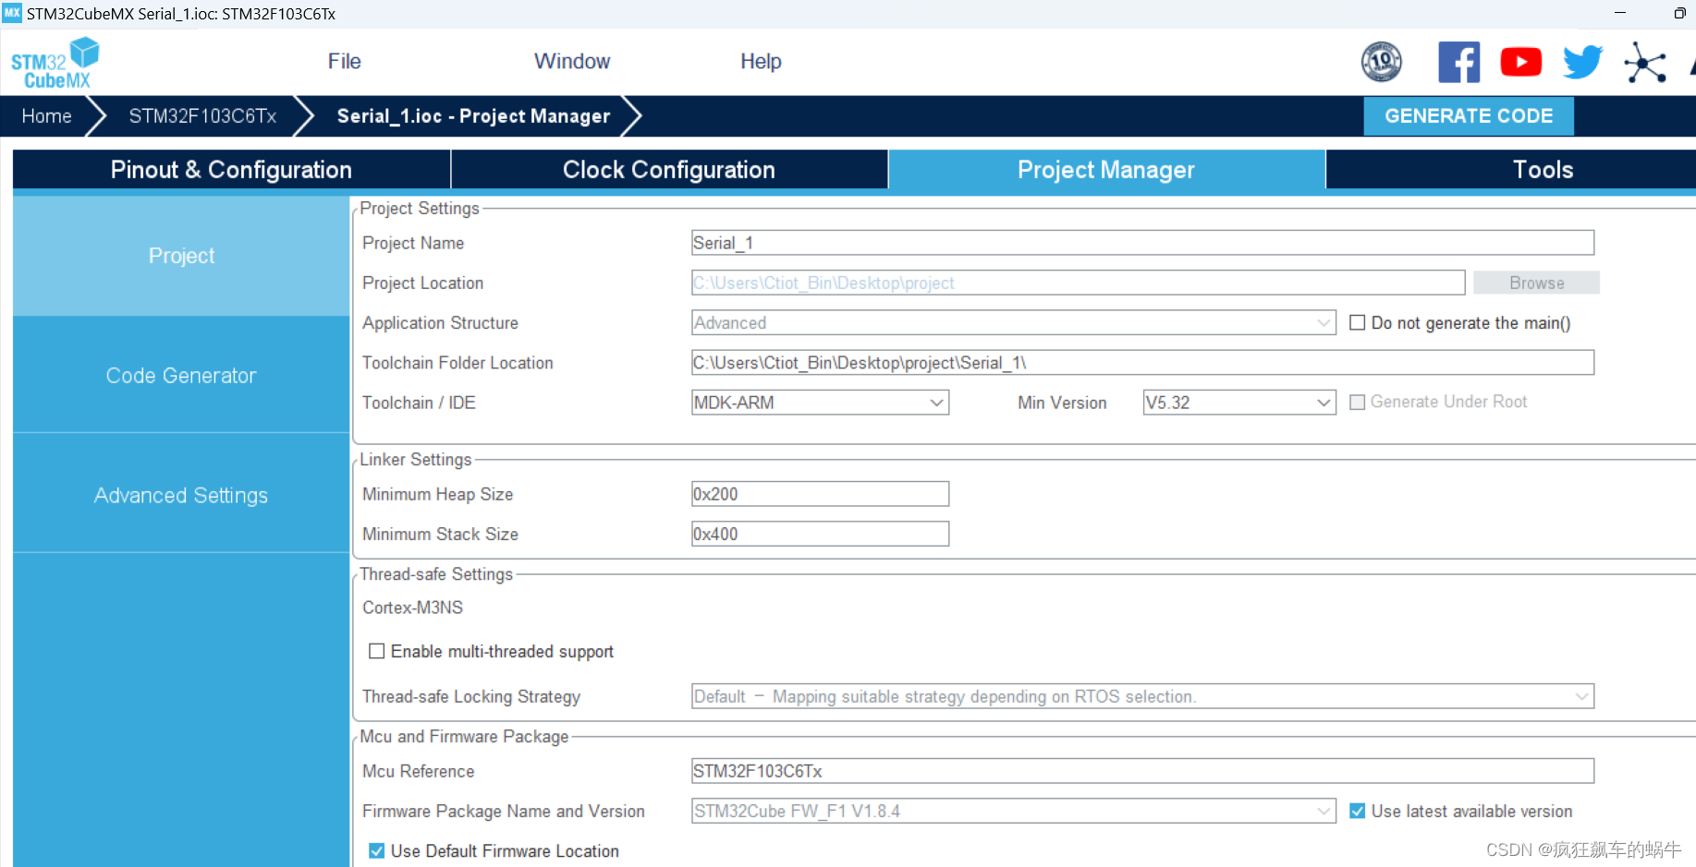Click the Mcu Reference field
Screen dimensions: 1696x867
click(x=1142, y=771)
